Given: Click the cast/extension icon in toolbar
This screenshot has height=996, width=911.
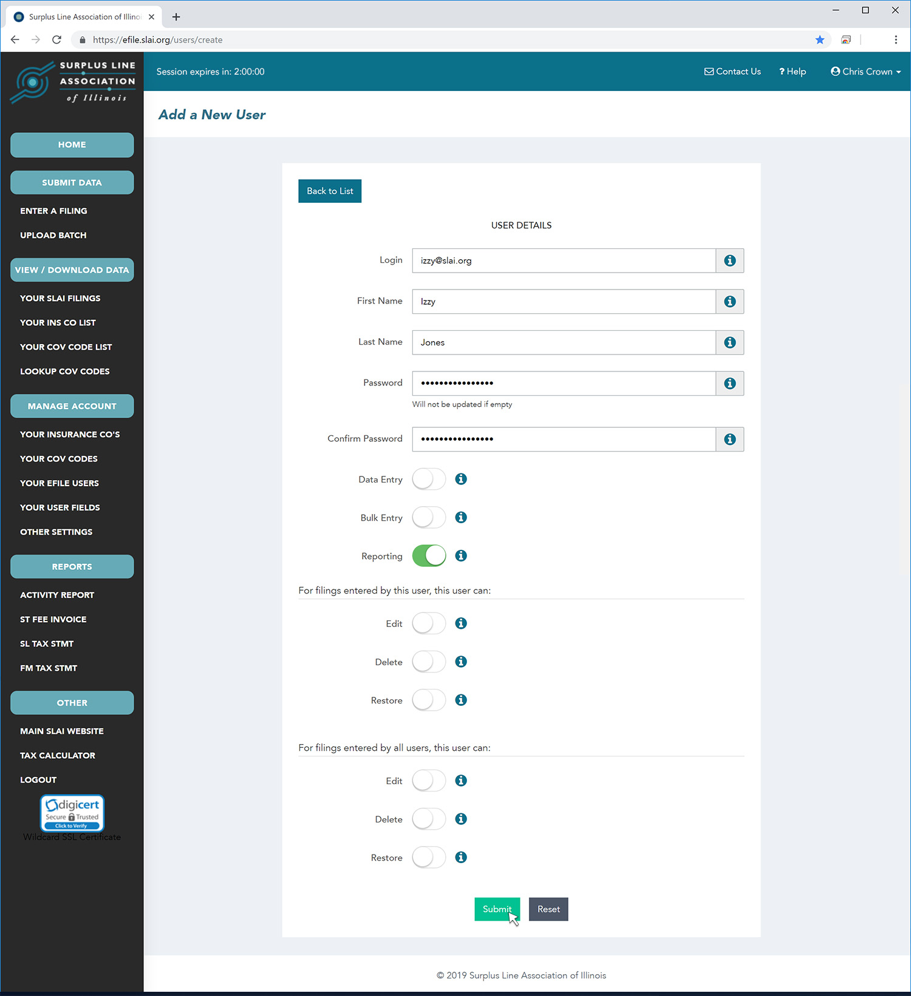Looking at the screenshot, I should point(846,40).
